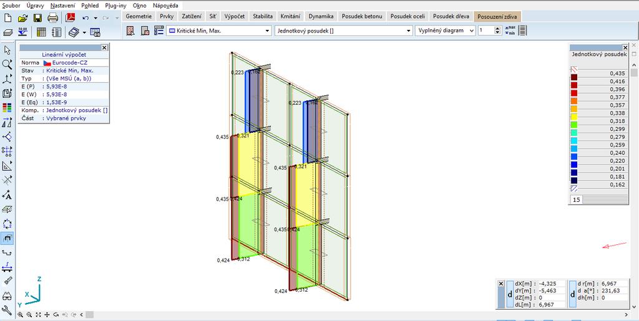
Task: Click the second masonry check icon
Action: [145, 31]
